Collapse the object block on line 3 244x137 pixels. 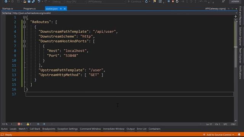click(24, 27)
